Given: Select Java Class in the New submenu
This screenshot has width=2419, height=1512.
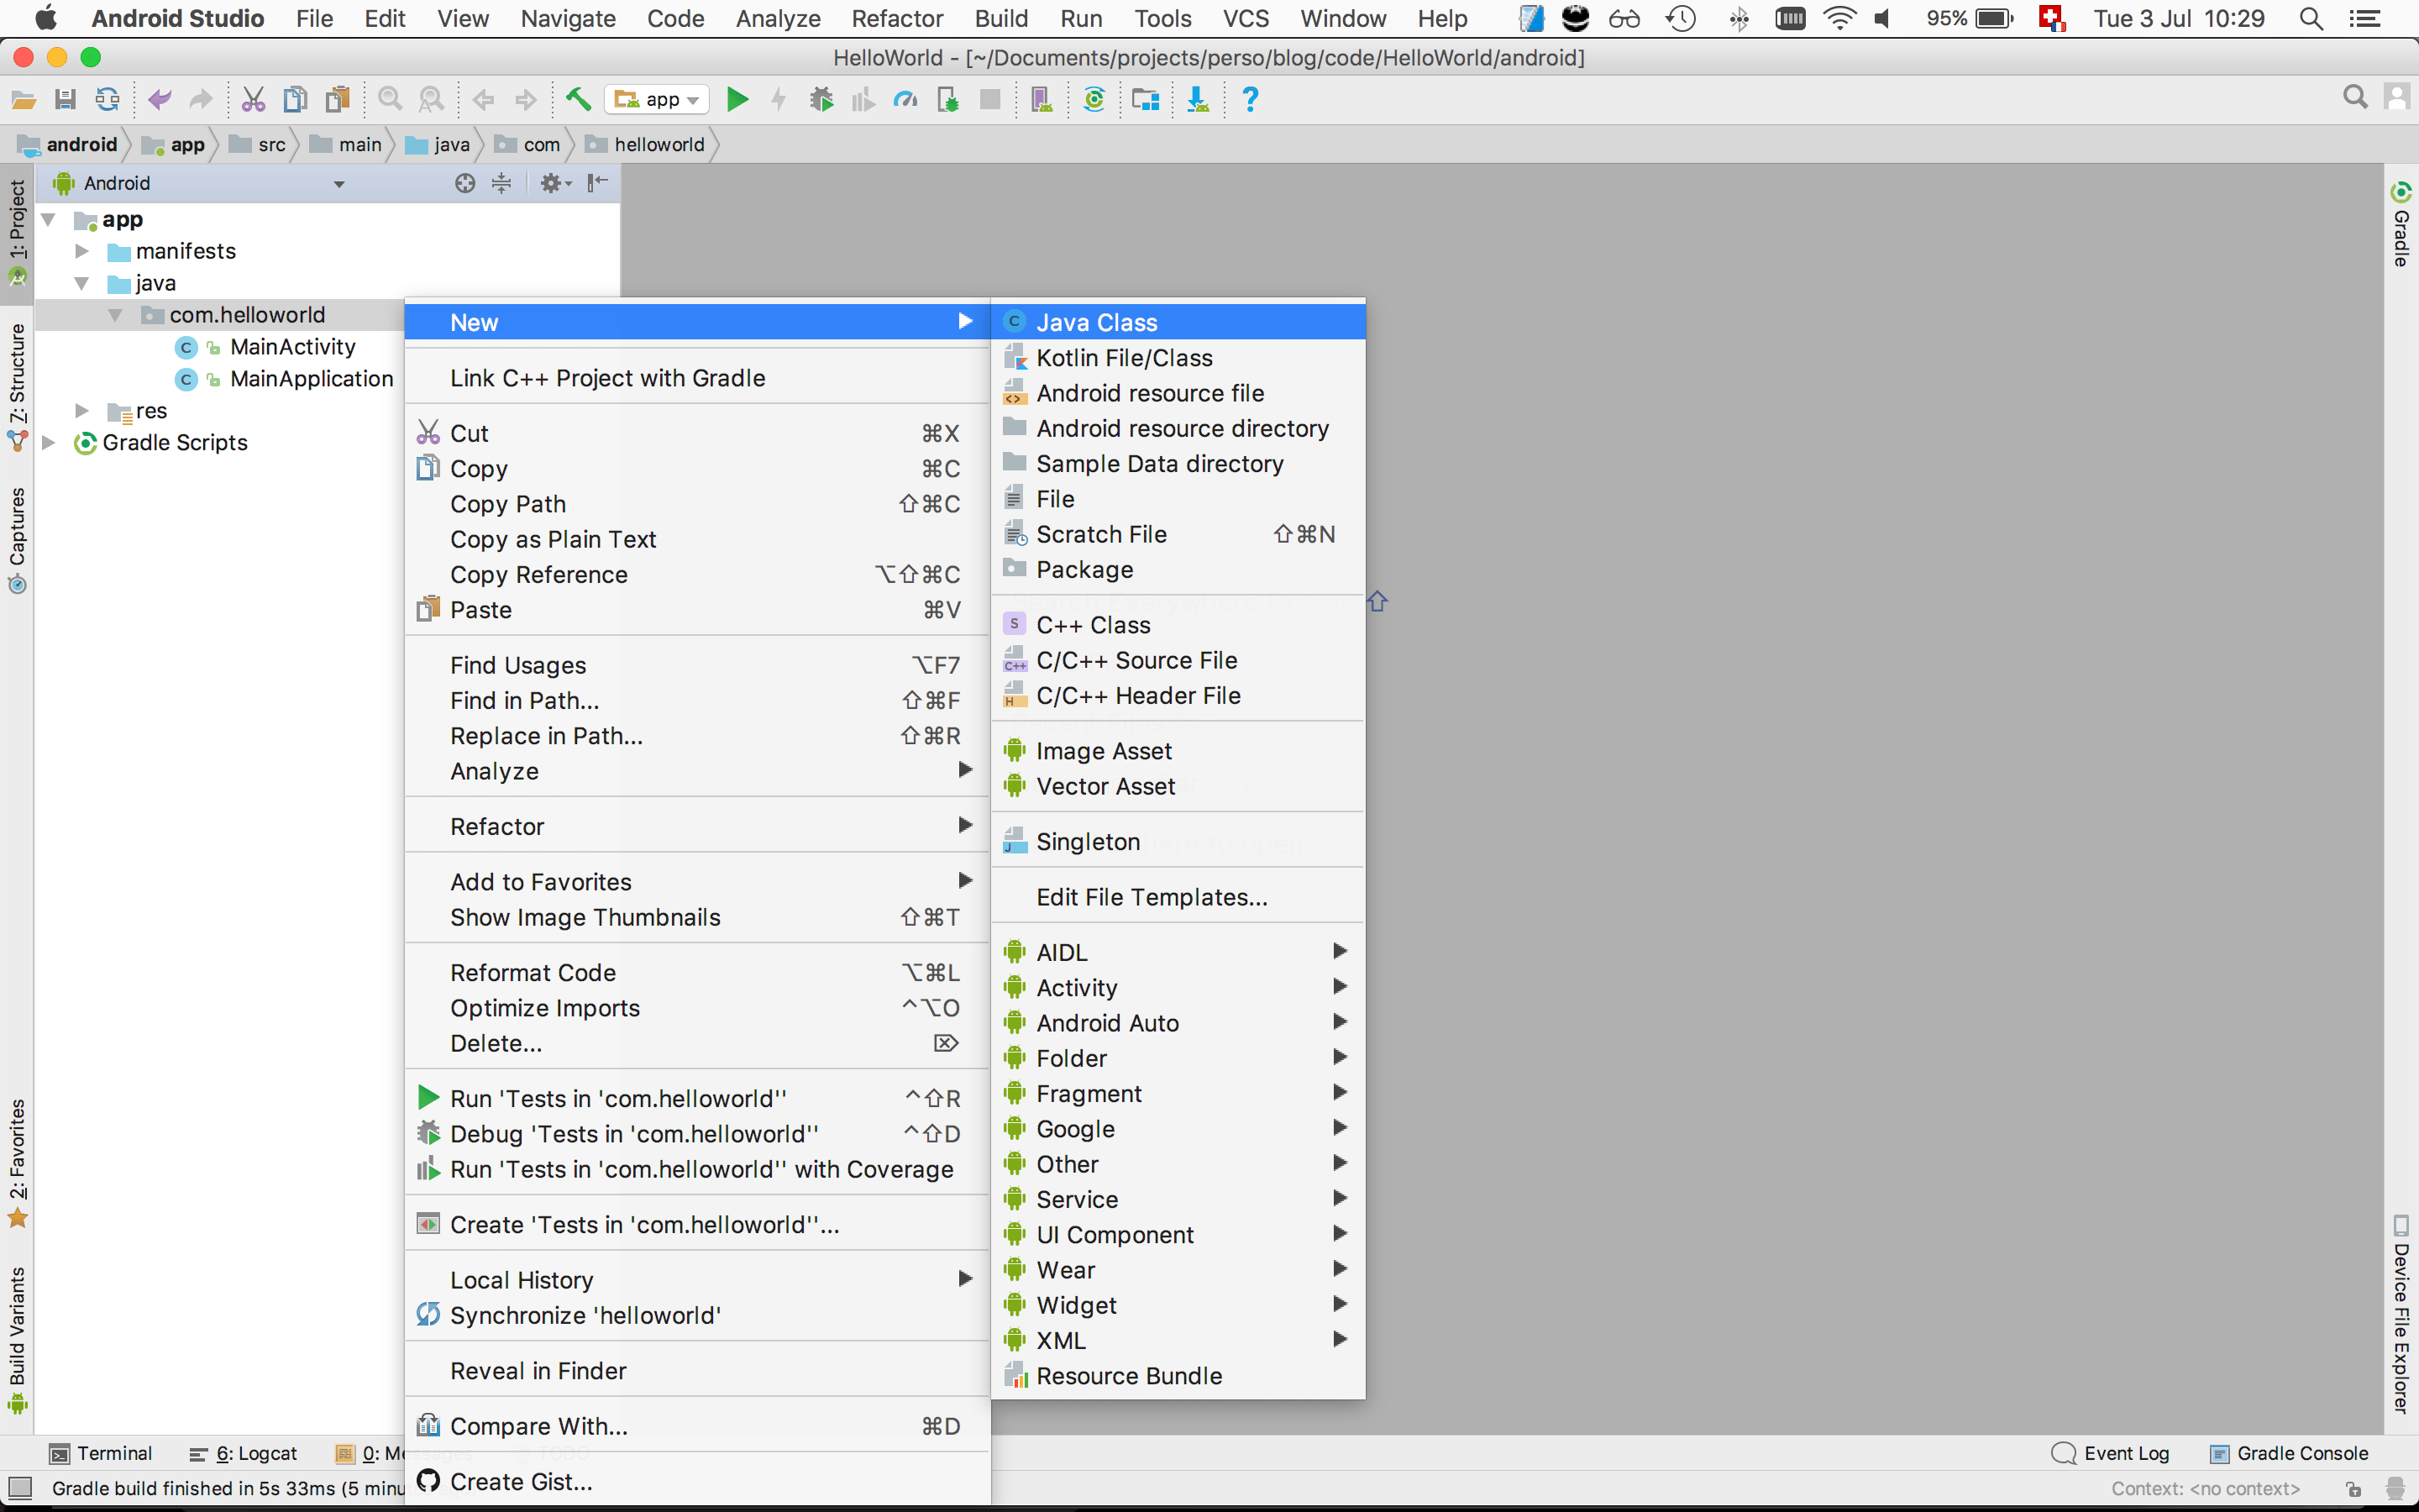Looking at the screenshot, I should pos(1178,322).
